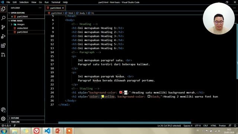The width and height of the screenshot is (238, 134).
Task: Open the Go menu
Action: 41,2
